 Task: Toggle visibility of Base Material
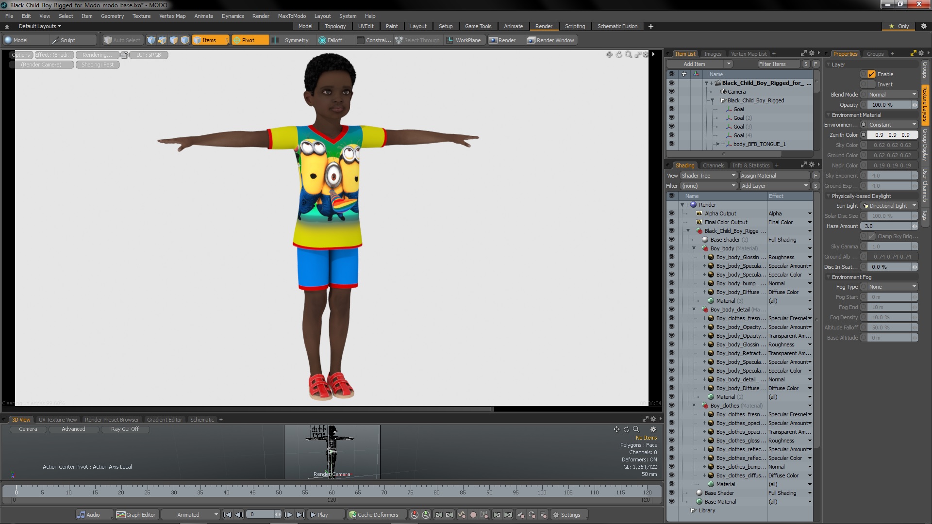pos(671,502)
